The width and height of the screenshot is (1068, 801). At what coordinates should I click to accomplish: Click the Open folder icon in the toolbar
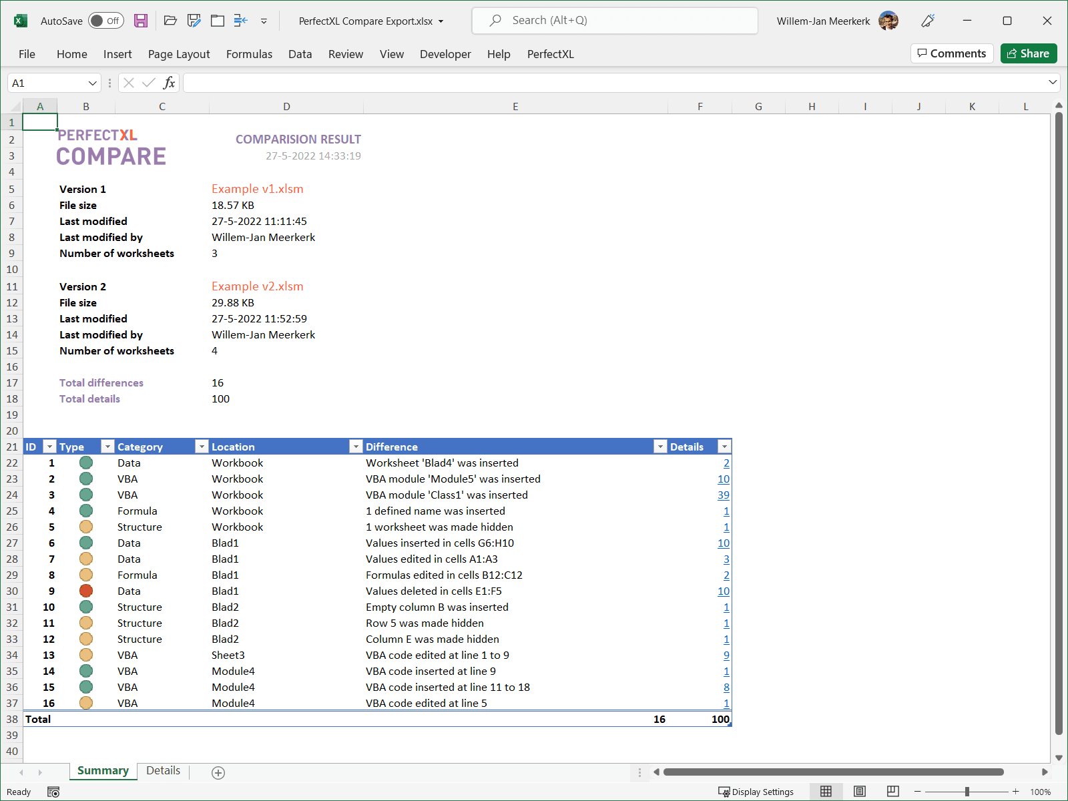tap(170, 21)
